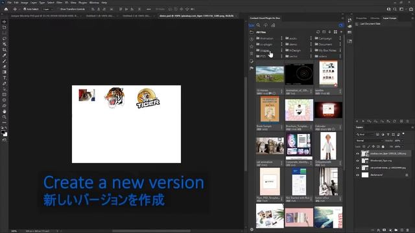Click the Box panel vertical scrollbar

[344, 103]
